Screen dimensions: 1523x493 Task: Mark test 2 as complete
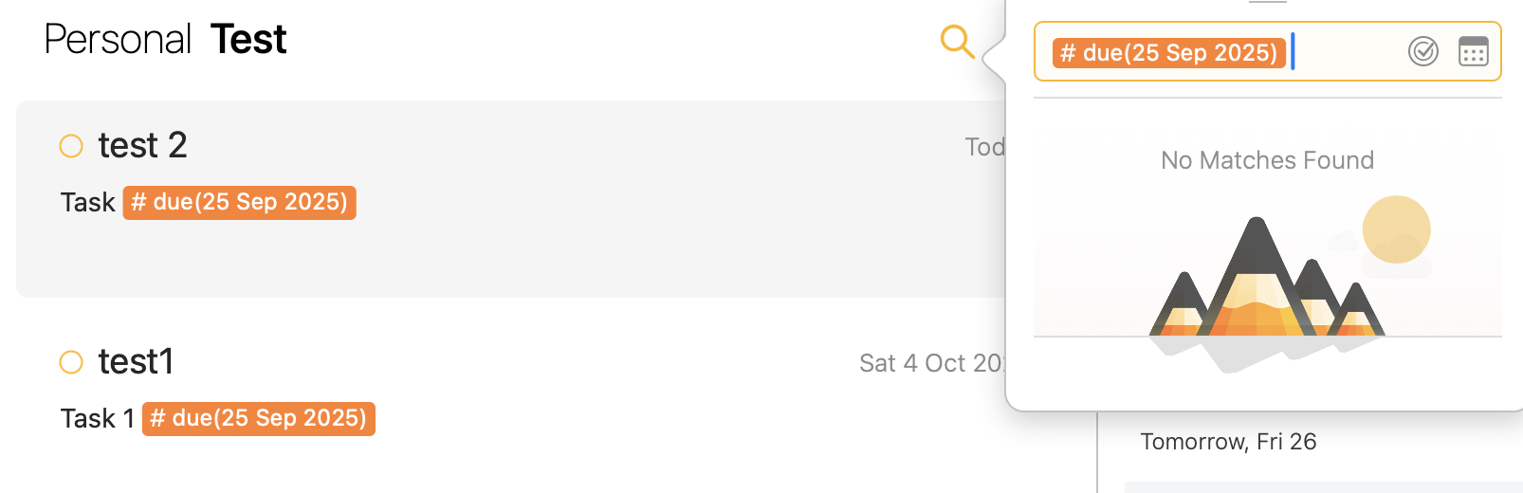coord(71,146)
